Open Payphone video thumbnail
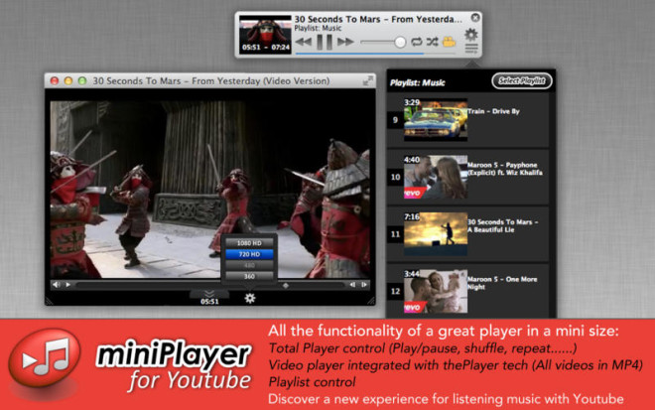655x410 pixels. 436,177
